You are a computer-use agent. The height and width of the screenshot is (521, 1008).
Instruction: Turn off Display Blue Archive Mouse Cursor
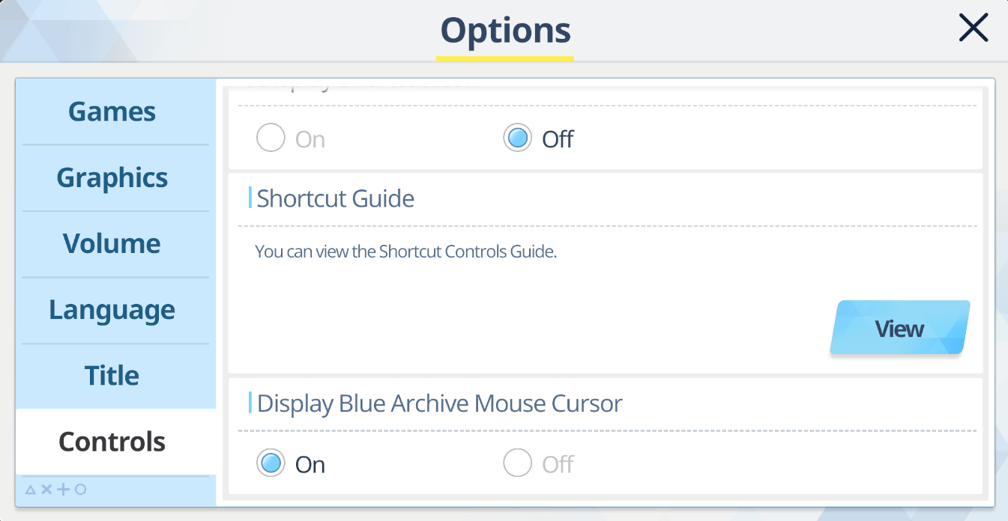point(517,464)
